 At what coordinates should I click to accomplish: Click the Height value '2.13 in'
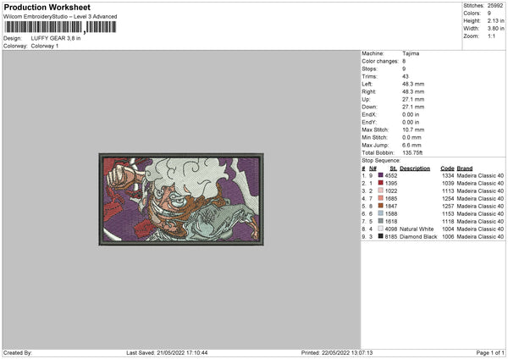tap(495, 20)
